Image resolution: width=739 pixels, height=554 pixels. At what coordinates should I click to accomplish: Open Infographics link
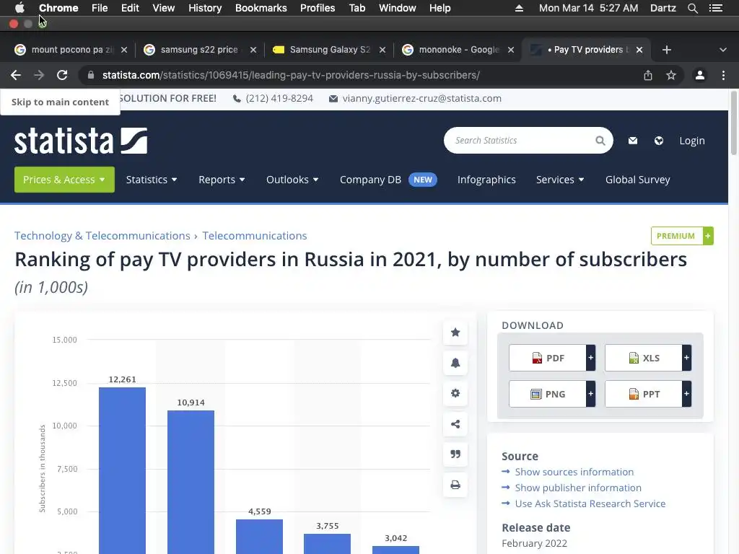tap(486, 180)
